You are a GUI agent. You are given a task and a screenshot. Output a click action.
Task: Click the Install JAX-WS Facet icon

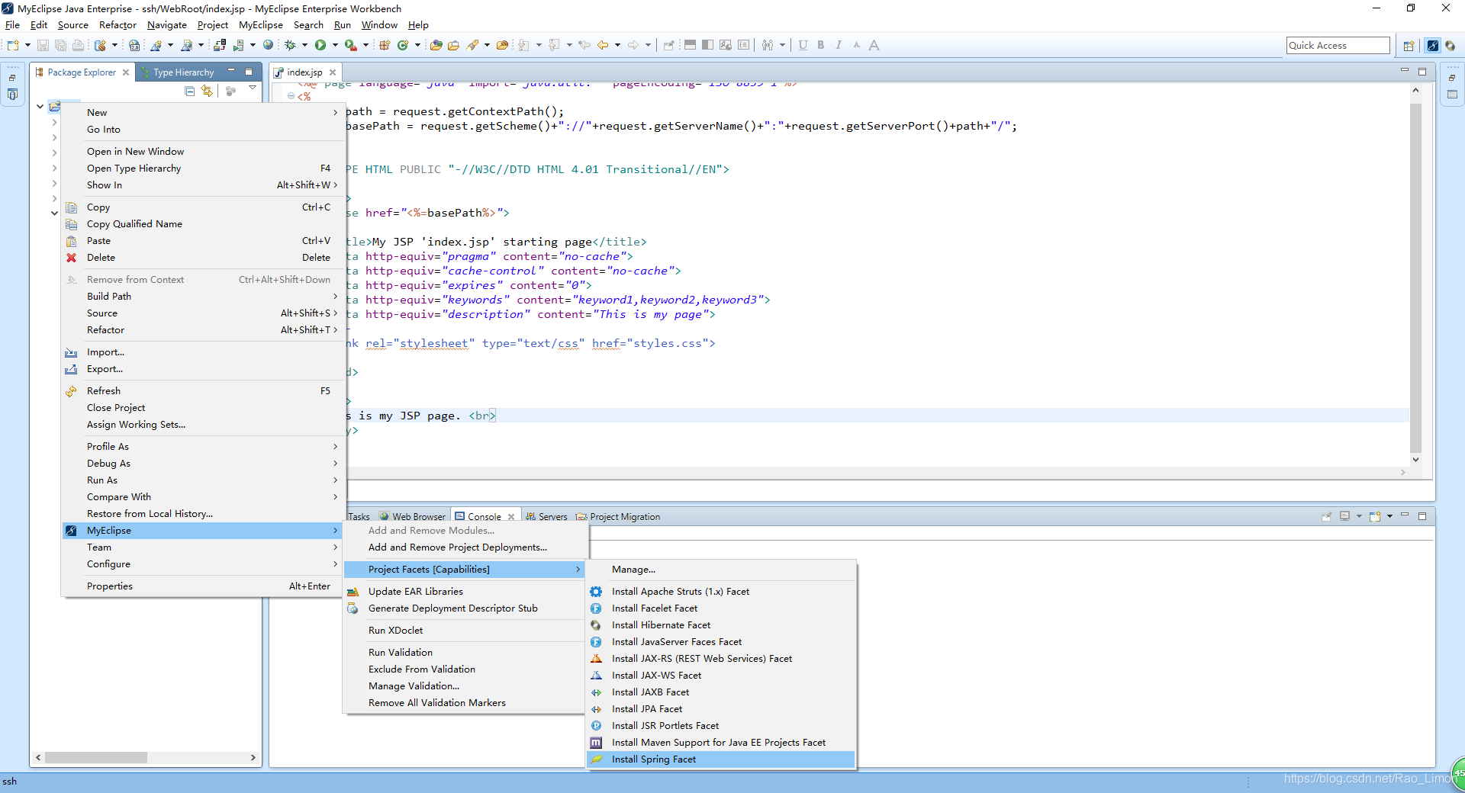pyautogui.click(x=596, y=675)
